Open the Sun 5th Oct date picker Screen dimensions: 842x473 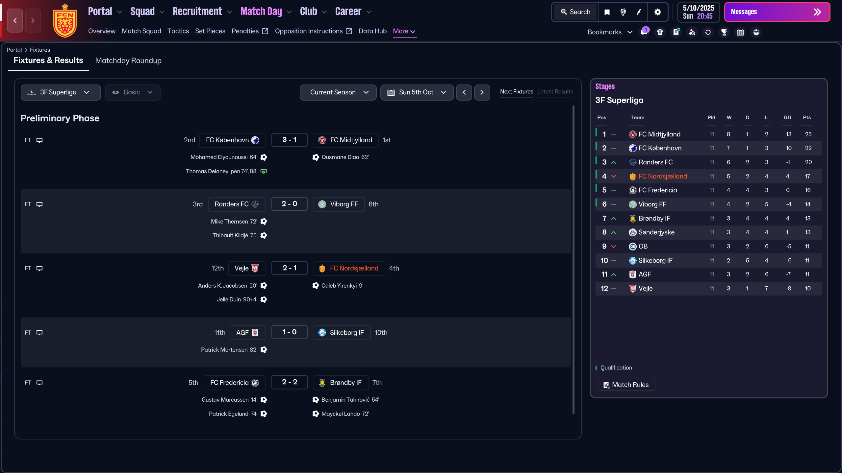pos(417,92)
